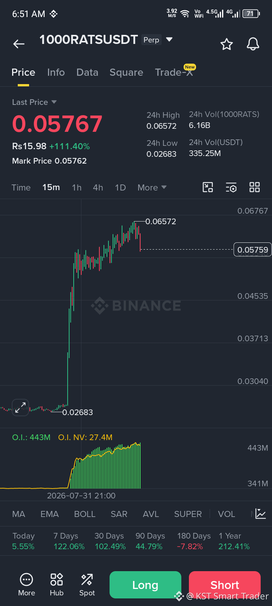
Task: Open the Square tab
Action: (126, 72)
